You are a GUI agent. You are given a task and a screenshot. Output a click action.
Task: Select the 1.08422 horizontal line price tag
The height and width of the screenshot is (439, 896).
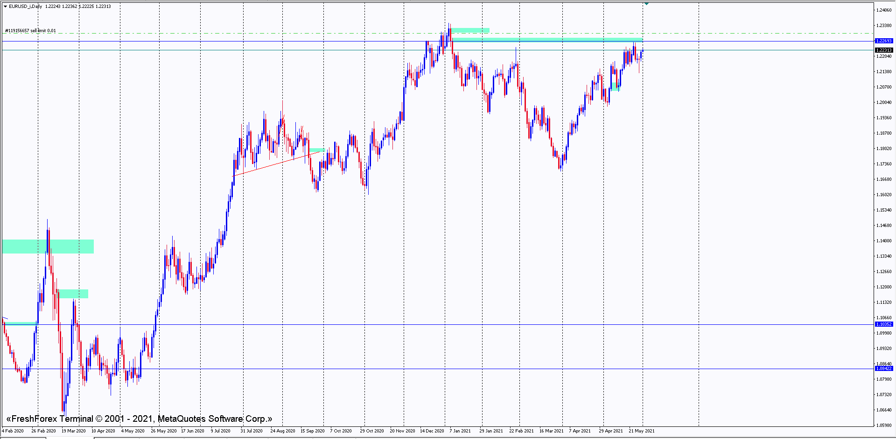884,369
